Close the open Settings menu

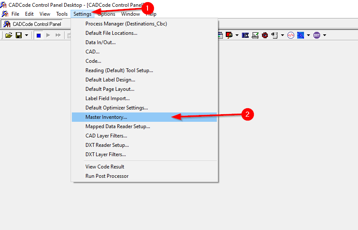[x=82, y=14]
